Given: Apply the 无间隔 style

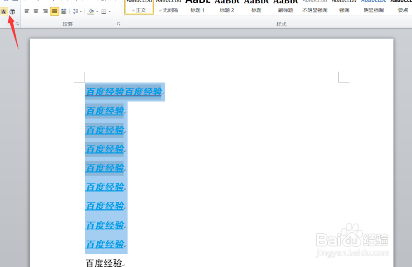Looking at the screenshot, I should tap(169, 7).
